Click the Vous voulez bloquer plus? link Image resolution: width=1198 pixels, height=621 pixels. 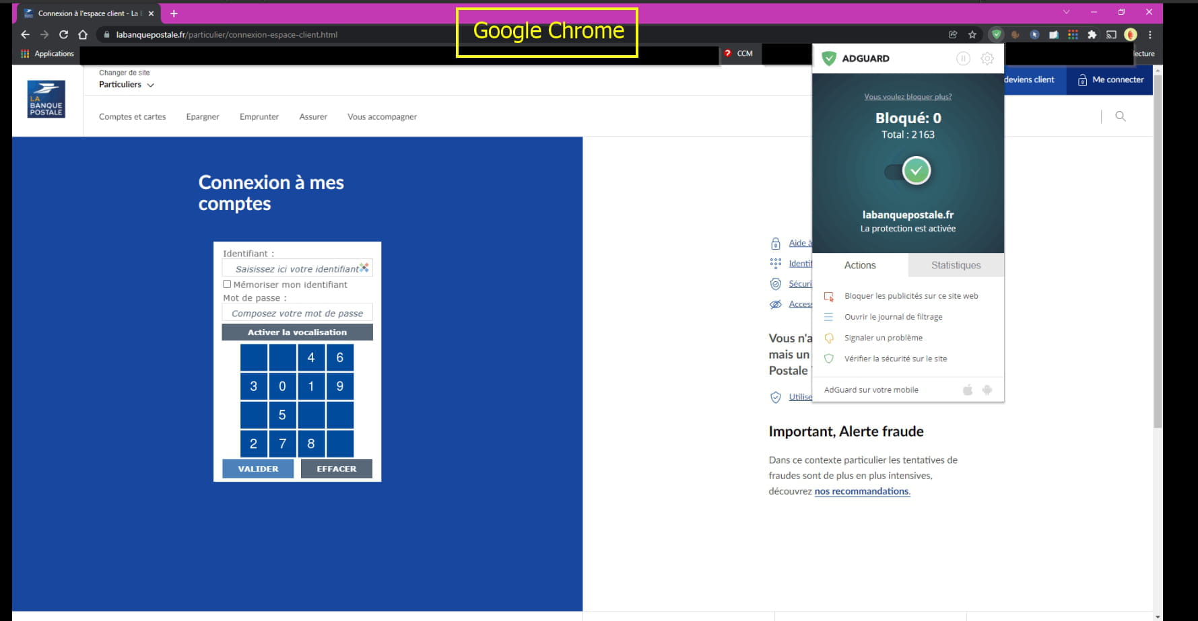(x=908, y=97)
